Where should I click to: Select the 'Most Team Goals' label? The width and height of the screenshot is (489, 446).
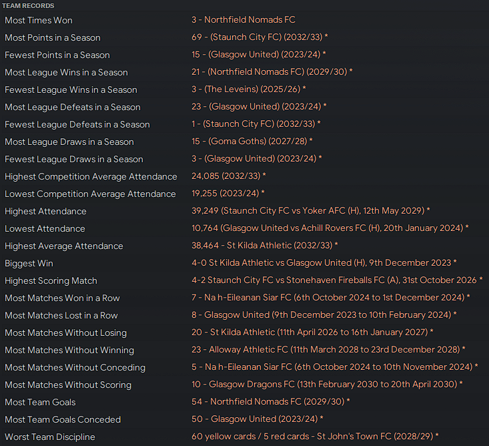click(x=40, y=403)
